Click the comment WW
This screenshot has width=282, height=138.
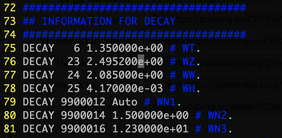click(189, 75)
